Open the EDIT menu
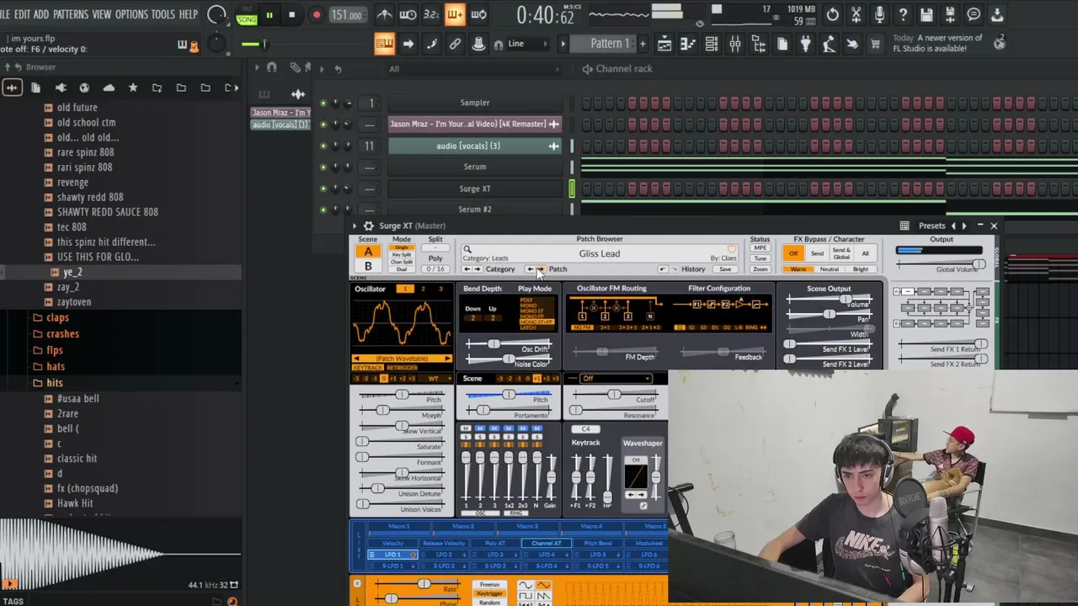 tap(22, 14)
